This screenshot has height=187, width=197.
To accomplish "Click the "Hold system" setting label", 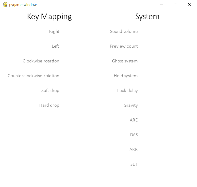I will click(x=126, y=76).
